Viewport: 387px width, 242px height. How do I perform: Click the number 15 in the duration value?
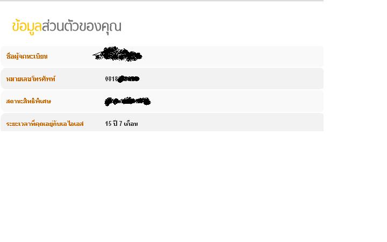tap(109, 124)
